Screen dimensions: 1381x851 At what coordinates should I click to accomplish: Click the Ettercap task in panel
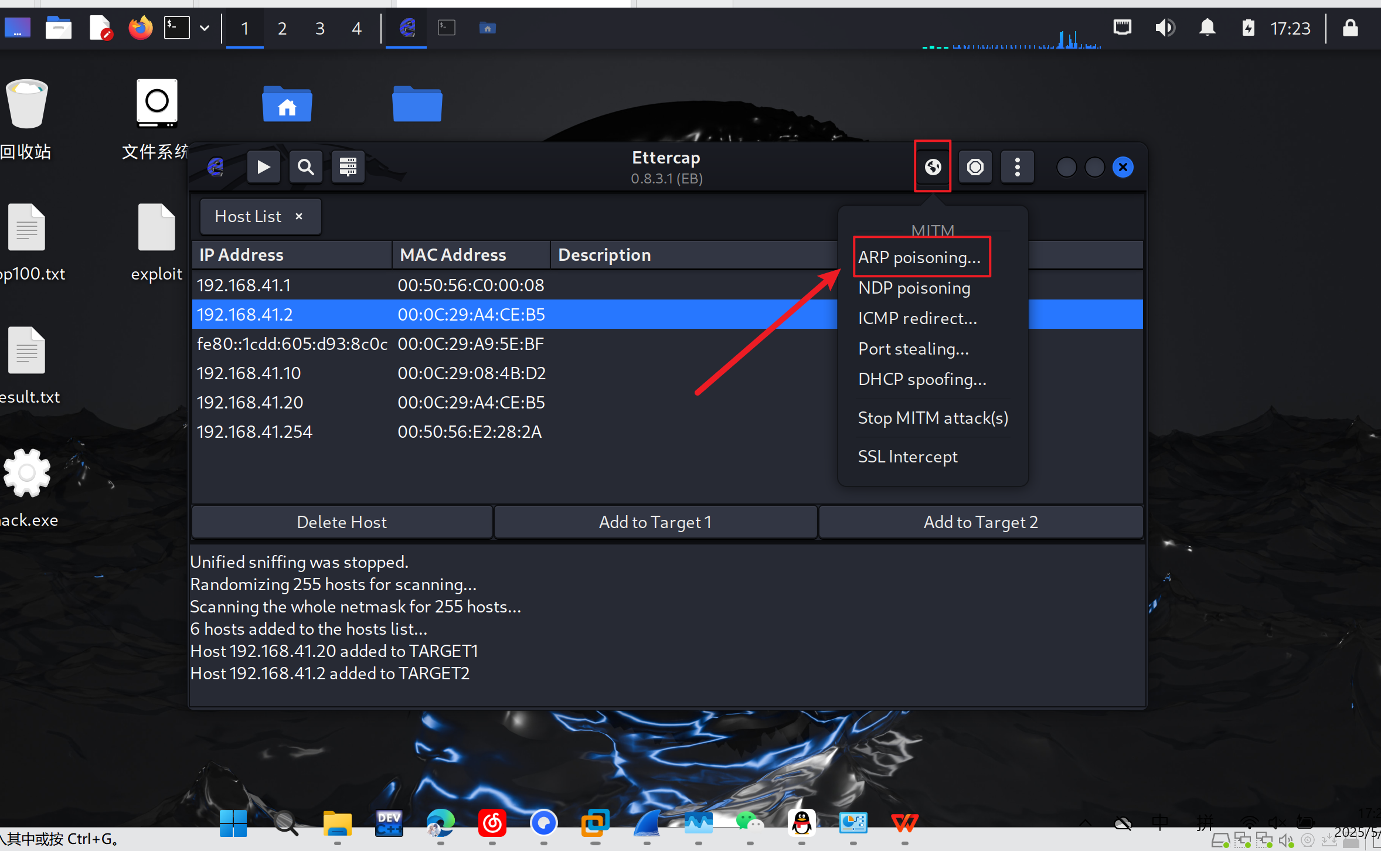406,28
